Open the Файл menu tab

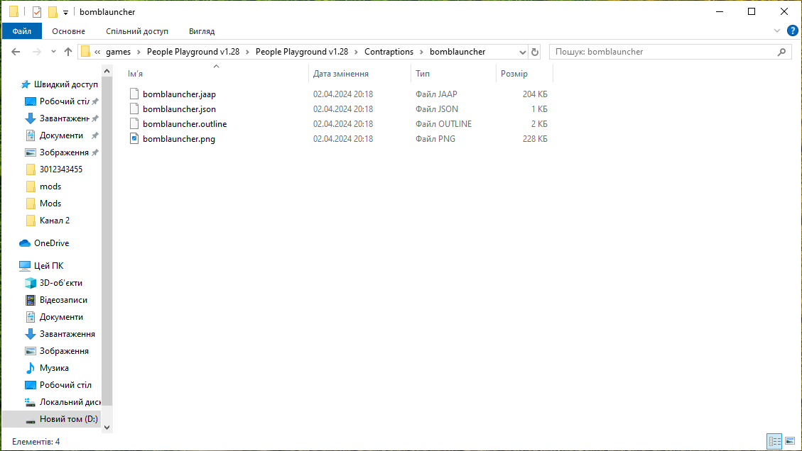(22, 31)
